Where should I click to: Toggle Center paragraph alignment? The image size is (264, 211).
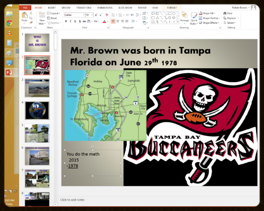(x=118, y=21)
